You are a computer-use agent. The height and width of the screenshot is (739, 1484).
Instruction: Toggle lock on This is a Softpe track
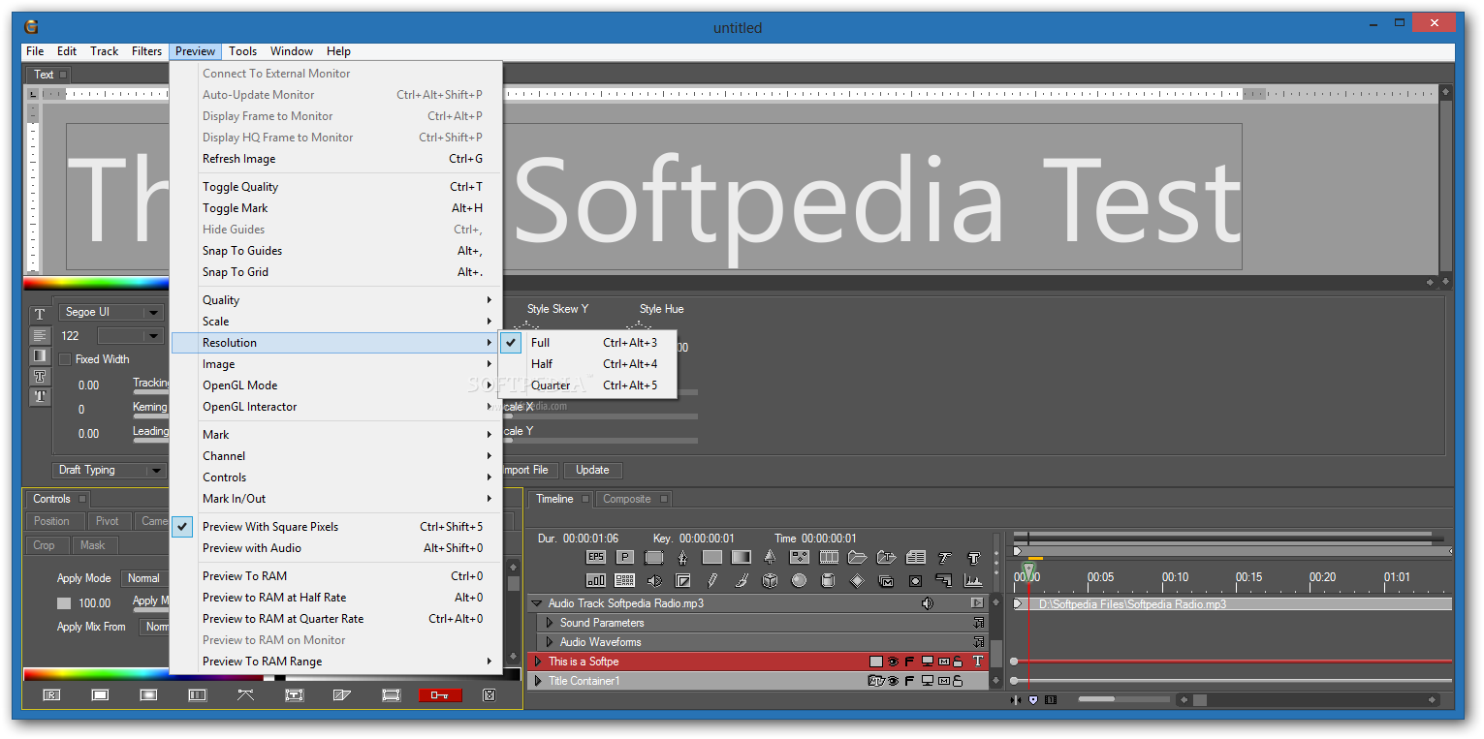[x=958, y=662]
